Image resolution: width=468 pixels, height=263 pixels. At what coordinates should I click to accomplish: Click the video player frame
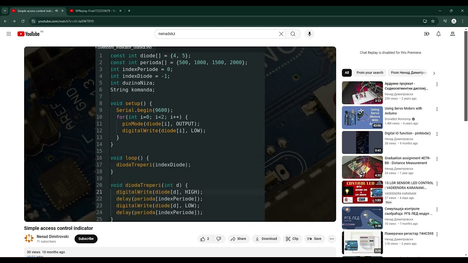[x=180, y=134]
